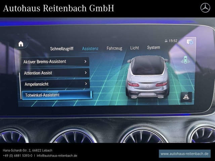Open Ampelansicht submenu arrow
This screenshot has height=161, width=215.
tap(86, 84)
